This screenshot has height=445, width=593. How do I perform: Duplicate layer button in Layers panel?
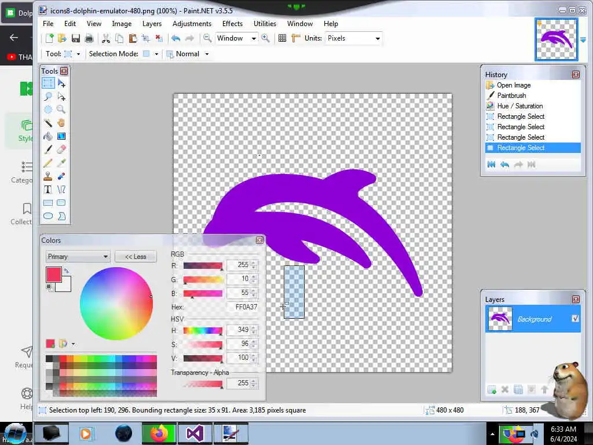point(518,389)
